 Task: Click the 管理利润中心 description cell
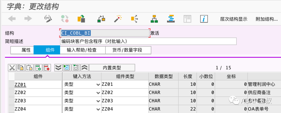(264, 84)
